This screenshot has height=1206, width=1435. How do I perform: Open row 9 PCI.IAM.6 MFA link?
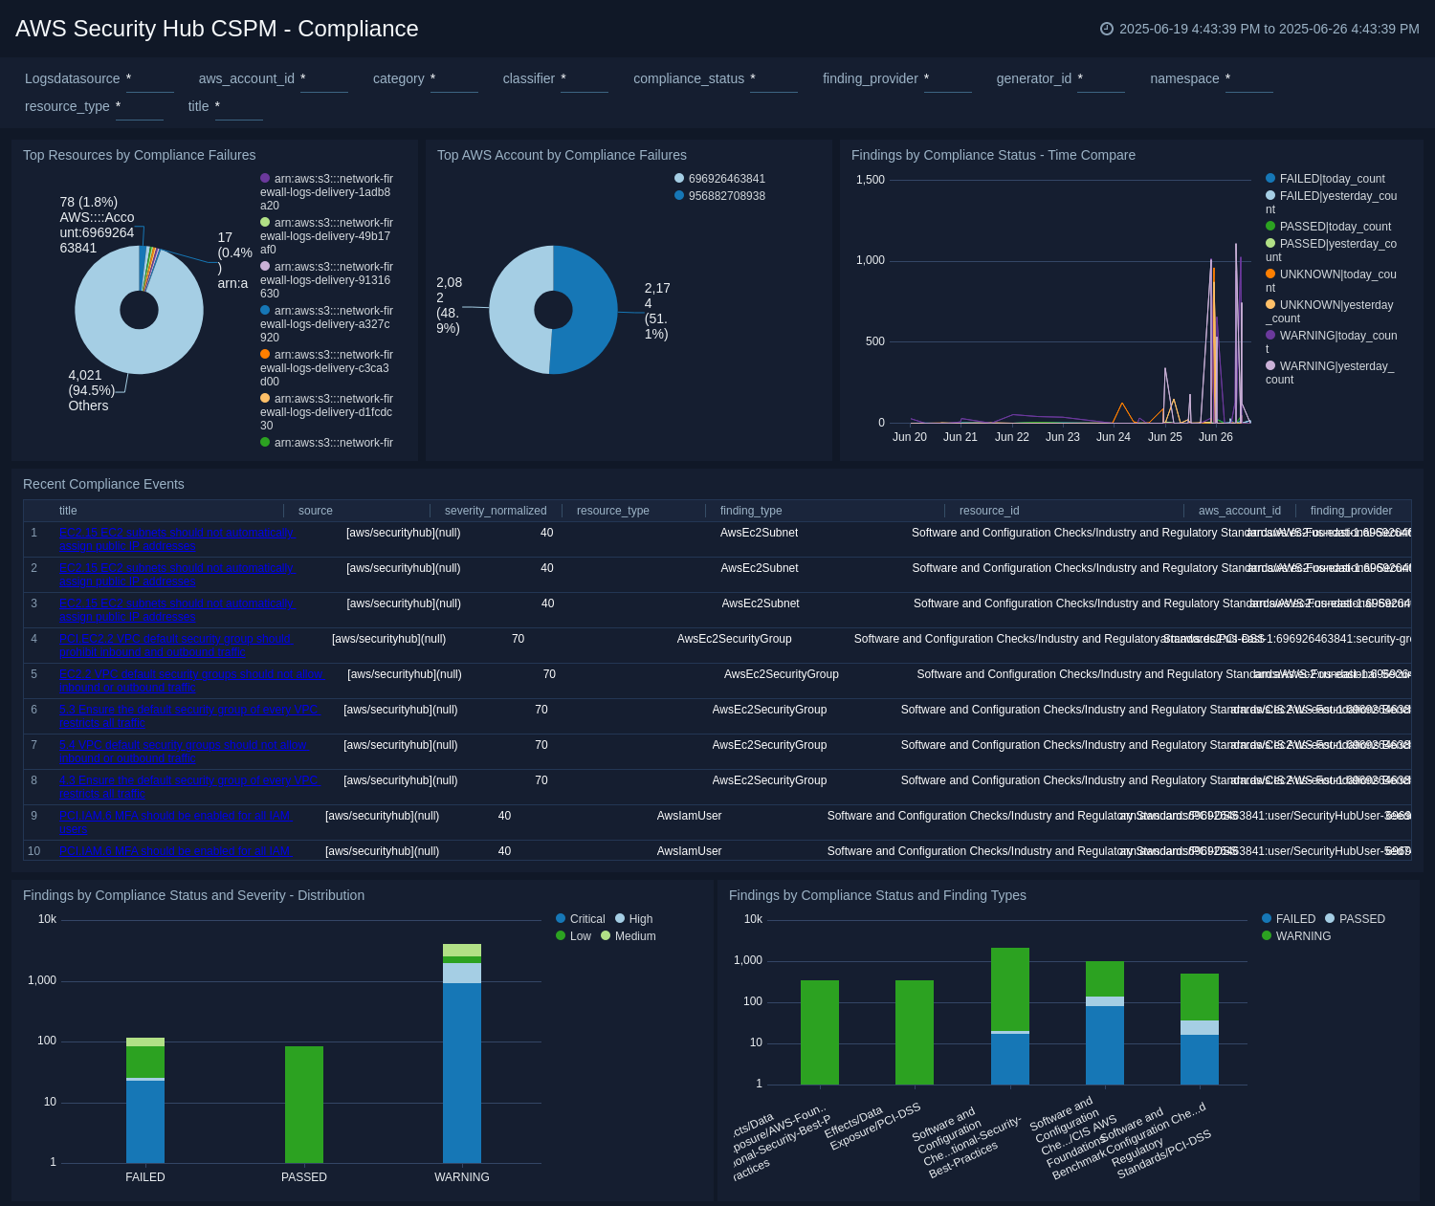click(175, 822)
